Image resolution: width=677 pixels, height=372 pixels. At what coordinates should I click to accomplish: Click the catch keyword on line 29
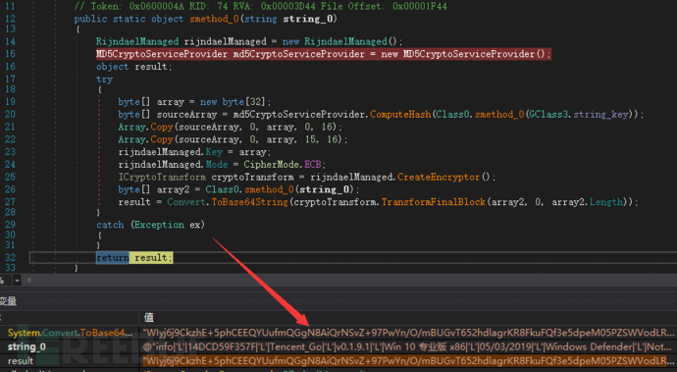click(x=110, y=225)
